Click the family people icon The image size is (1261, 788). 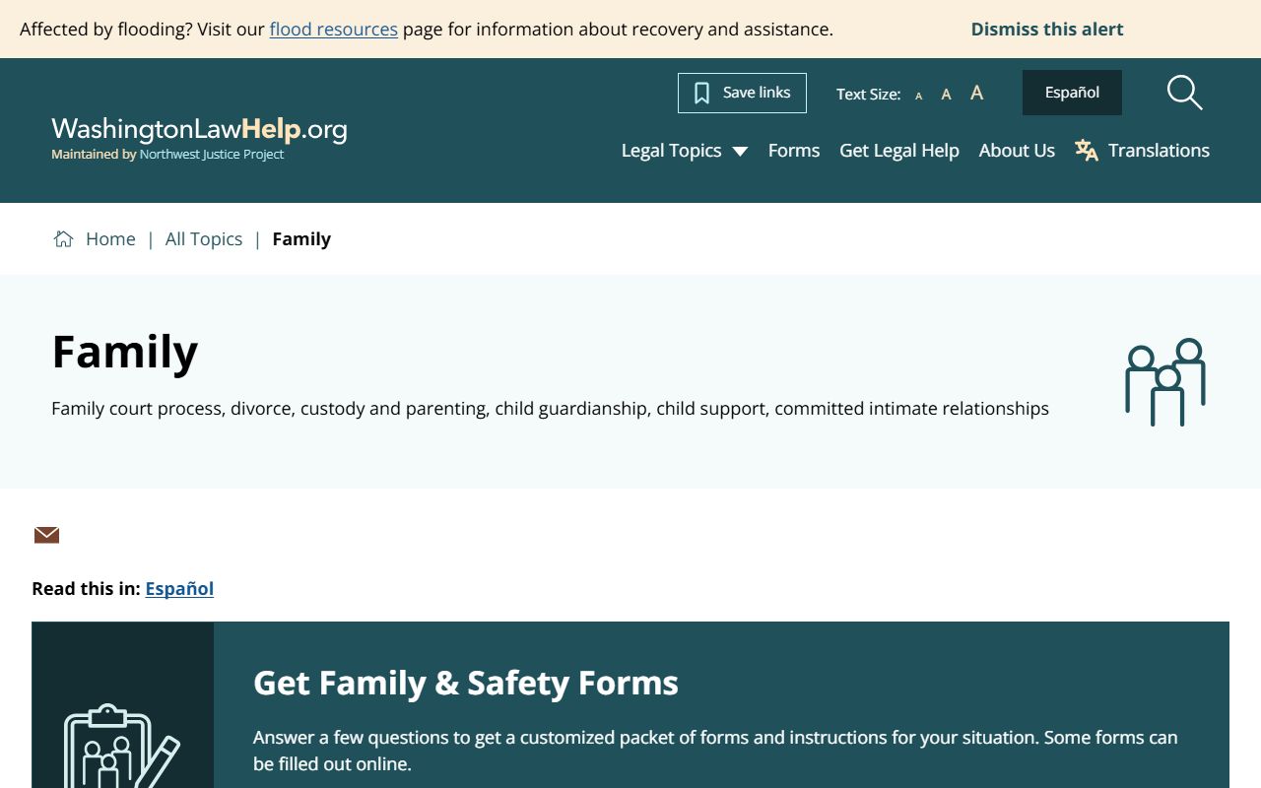coord(1165,382)
